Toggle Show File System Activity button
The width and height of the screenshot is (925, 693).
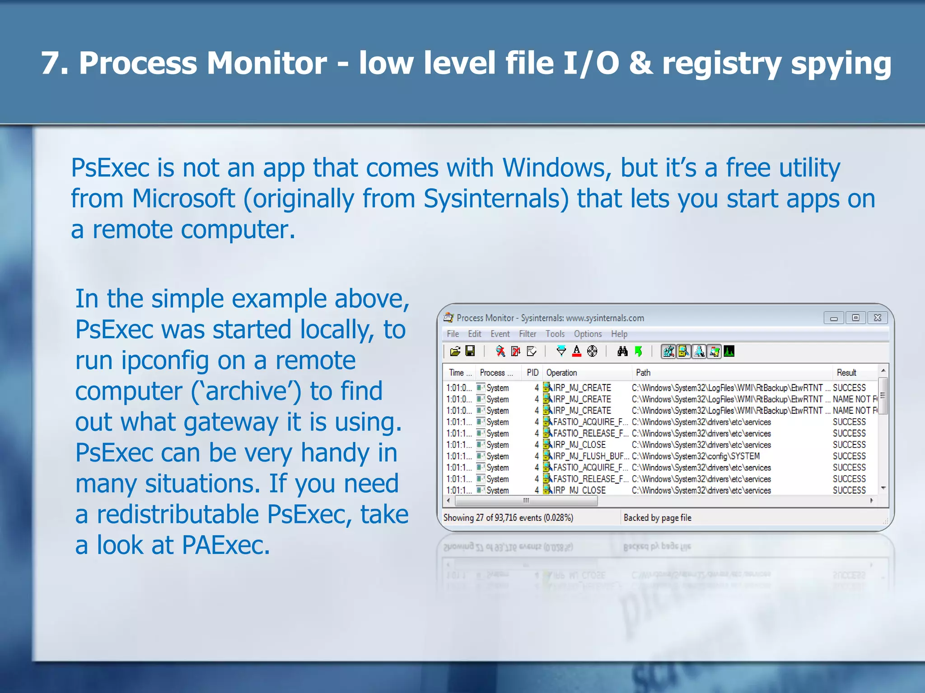684,351
